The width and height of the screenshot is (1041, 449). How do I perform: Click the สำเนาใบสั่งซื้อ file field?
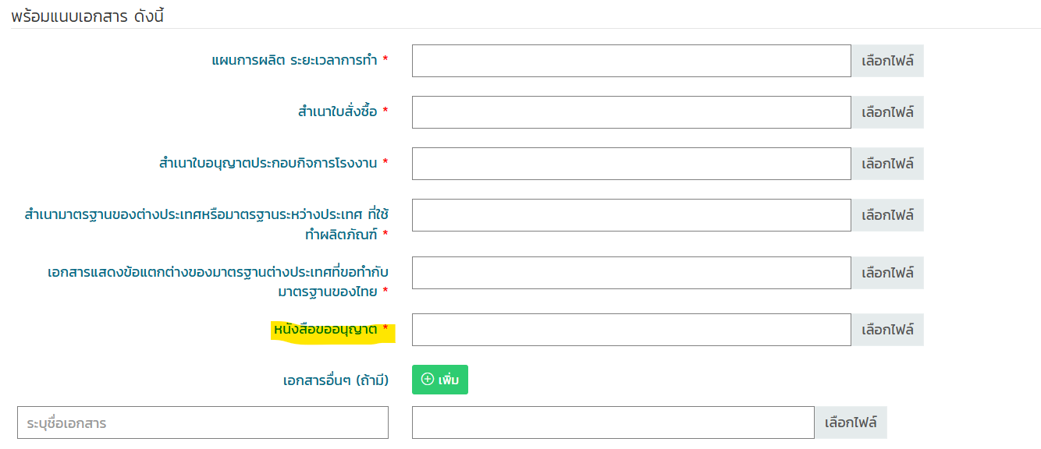click(x=631, y=112)
